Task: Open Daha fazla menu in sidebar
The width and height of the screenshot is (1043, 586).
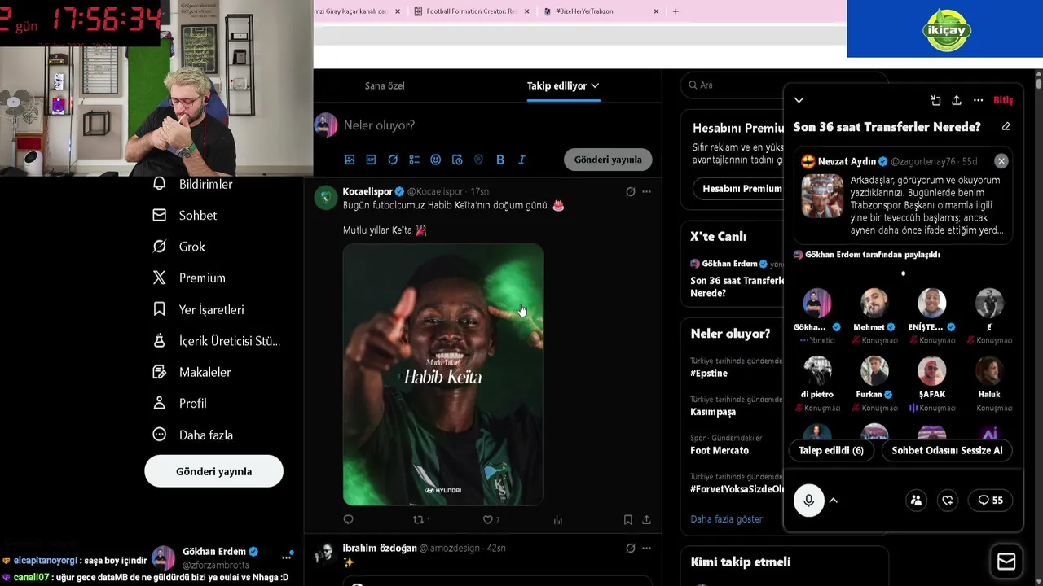Action: 193,435
